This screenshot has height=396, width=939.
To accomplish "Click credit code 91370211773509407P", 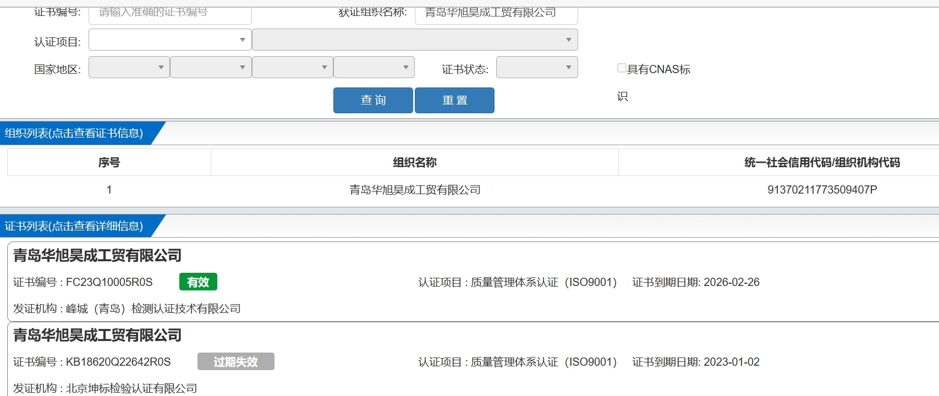I will coord(822,190).
